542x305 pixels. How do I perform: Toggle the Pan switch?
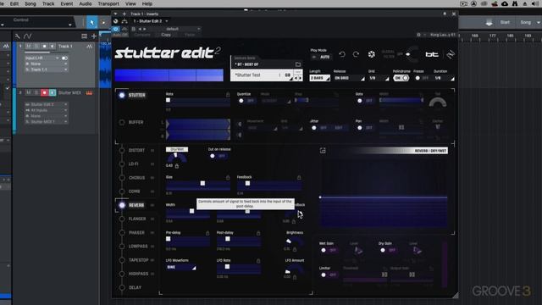coord(365,128)
